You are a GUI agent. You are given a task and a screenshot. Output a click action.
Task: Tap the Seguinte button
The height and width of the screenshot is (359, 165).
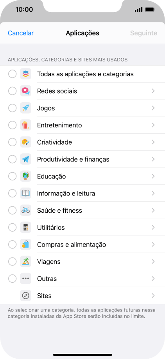143,33
